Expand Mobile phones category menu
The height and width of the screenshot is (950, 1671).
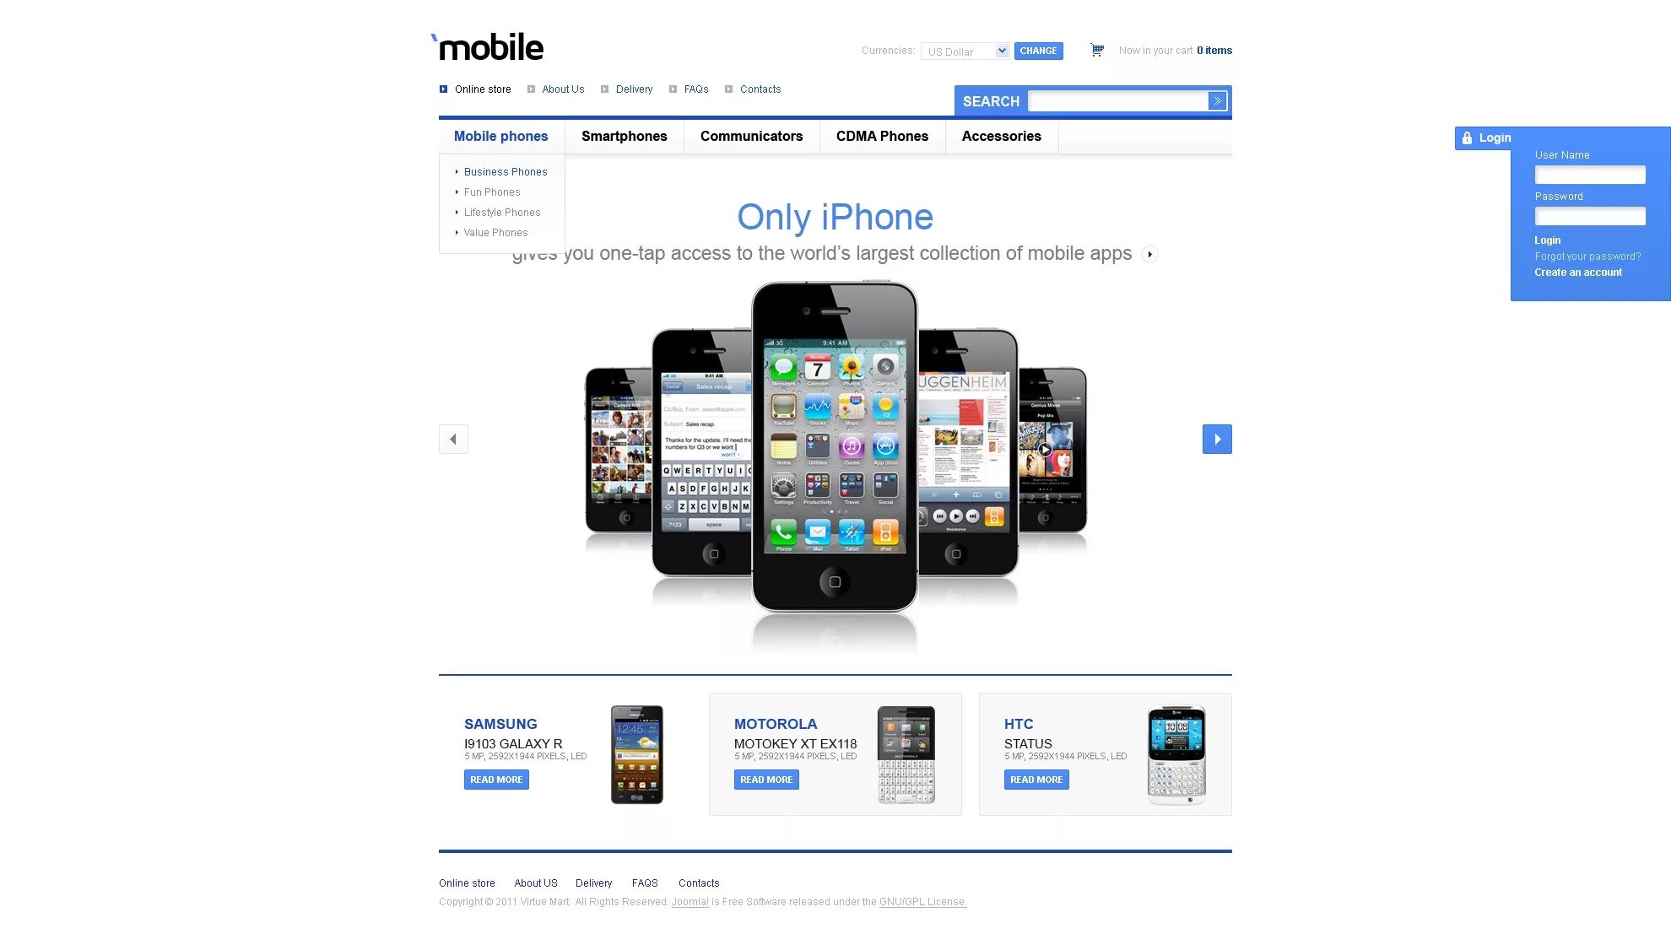500,137
